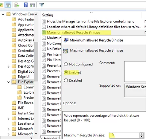Select the Not Configured radio button
Screen dimensions: 146x139
coord(66,64)
